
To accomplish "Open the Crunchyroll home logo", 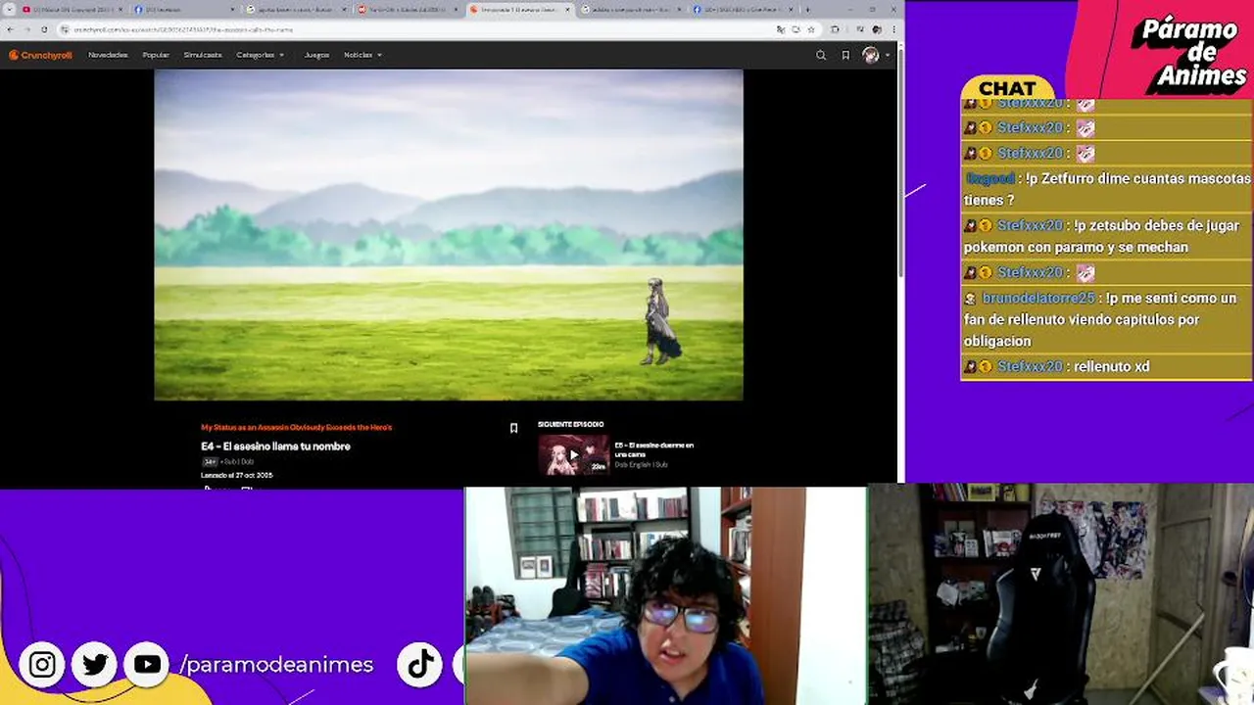I will (x=40, y=55).
